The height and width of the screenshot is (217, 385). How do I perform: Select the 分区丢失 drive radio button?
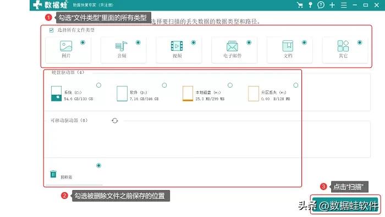[296, 85]
